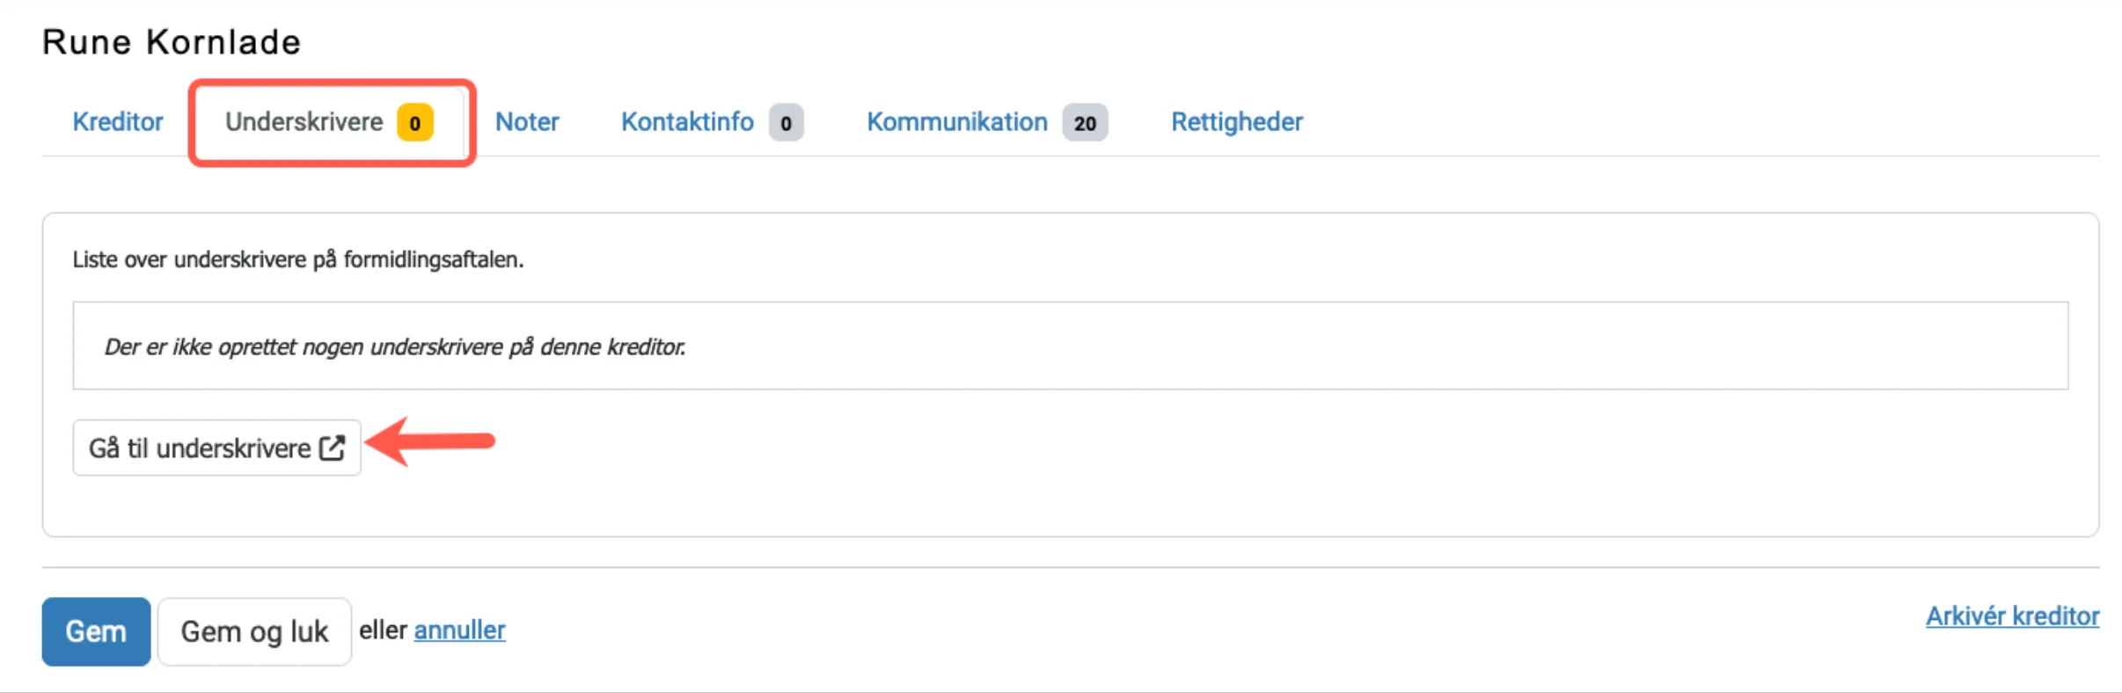The height and width of the screenshot is (693, 2122).
Task: Switch to the Kreditor tab
Action: pyautogui.click(x=117, y=122)
